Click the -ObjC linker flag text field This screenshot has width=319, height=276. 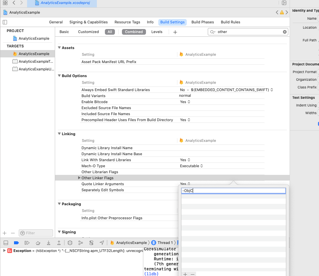[233, 191]
